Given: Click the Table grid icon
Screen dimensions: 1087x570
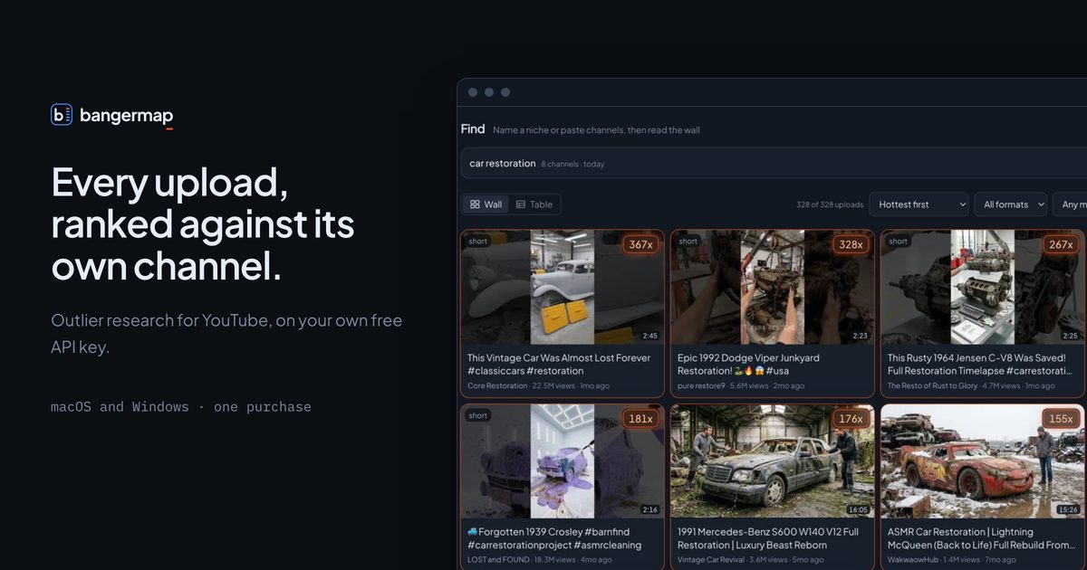Looking at the screenshot, I should click(521, 204).
